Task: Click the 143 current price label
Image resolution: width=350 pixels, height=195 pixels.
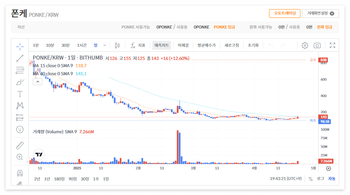Action: tap(323, 117)
